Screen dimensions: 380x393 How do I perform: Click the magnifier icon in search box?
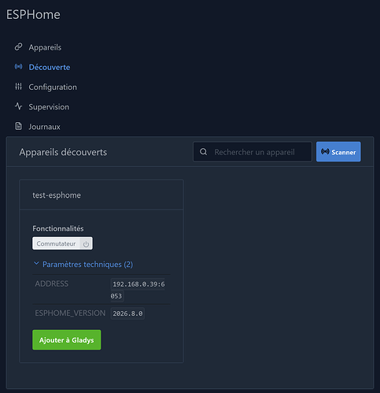click(204, 152)
